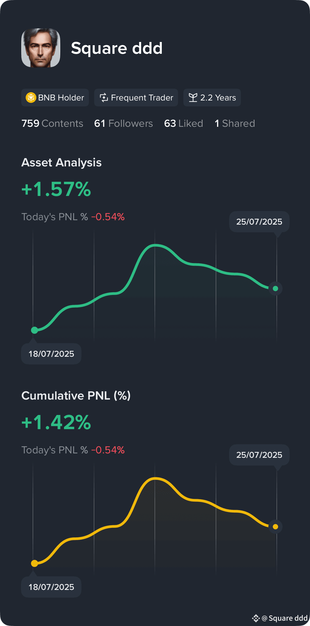Screen dimensions: 310x626
Task: Click the @Square ddd watermark text
Action: click(x=285, y=618)
